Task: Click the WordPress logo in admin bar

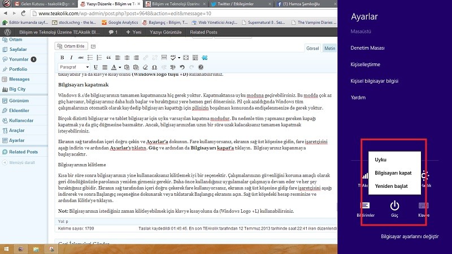Action: (x=6, y=32)
